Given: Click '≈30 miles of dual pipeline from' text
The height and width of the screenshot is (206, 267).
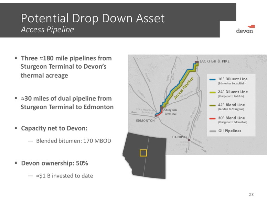Looking at the screenshot, I should 66,99.
